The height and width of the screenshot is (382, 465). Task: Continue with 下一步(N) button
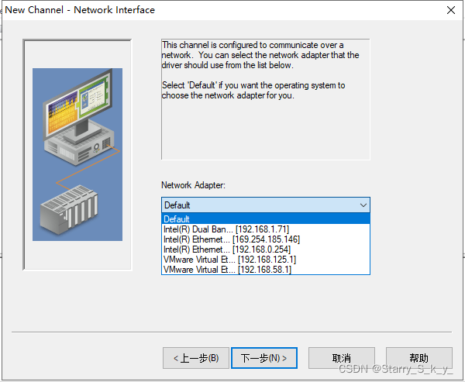coord(264,358)
